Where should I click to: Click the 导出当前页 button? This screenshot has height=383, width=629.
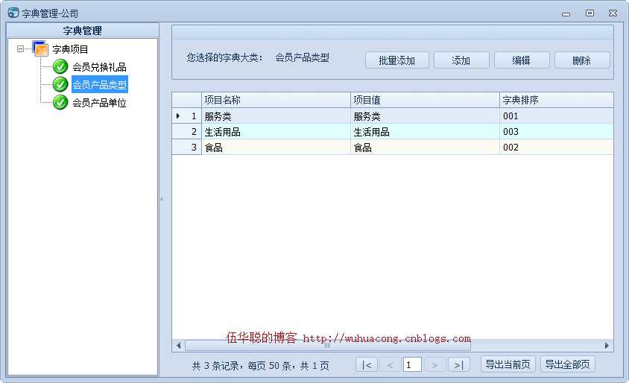(508, 364)
